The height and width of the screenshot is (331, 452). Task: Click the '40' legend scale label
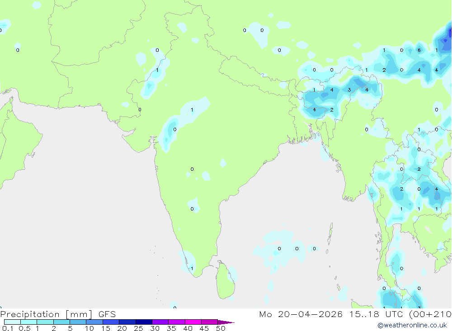coord(188,328)
